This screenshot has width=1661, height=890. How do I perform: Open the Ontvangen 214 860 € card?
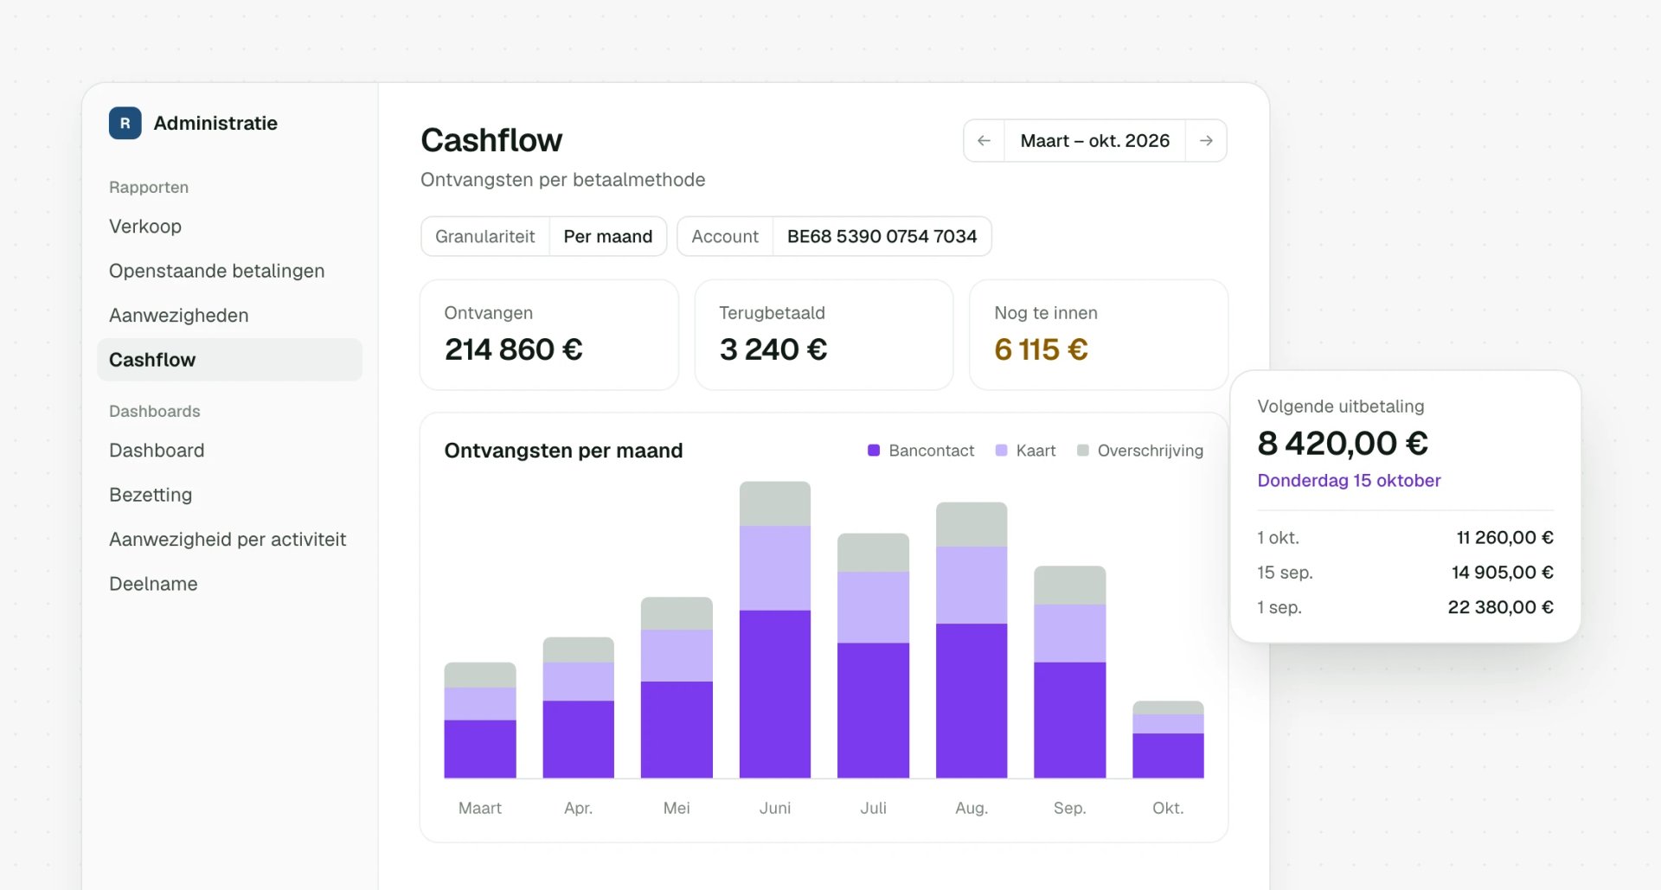(549, 335)
